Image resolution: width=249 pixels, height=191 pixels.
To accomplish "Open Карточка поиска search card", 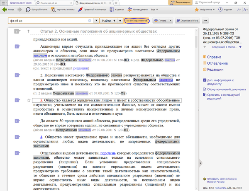I will pos(63,10).
